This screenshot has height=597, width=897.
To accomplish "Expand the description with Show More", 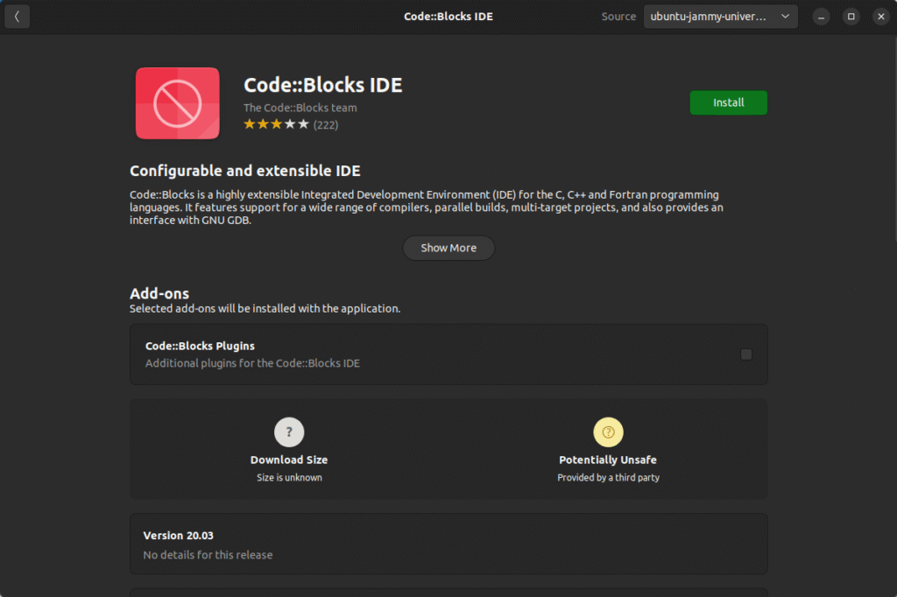I will point(448,248).
